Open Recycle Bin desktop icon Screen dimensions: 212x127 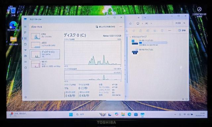point(13,12)
